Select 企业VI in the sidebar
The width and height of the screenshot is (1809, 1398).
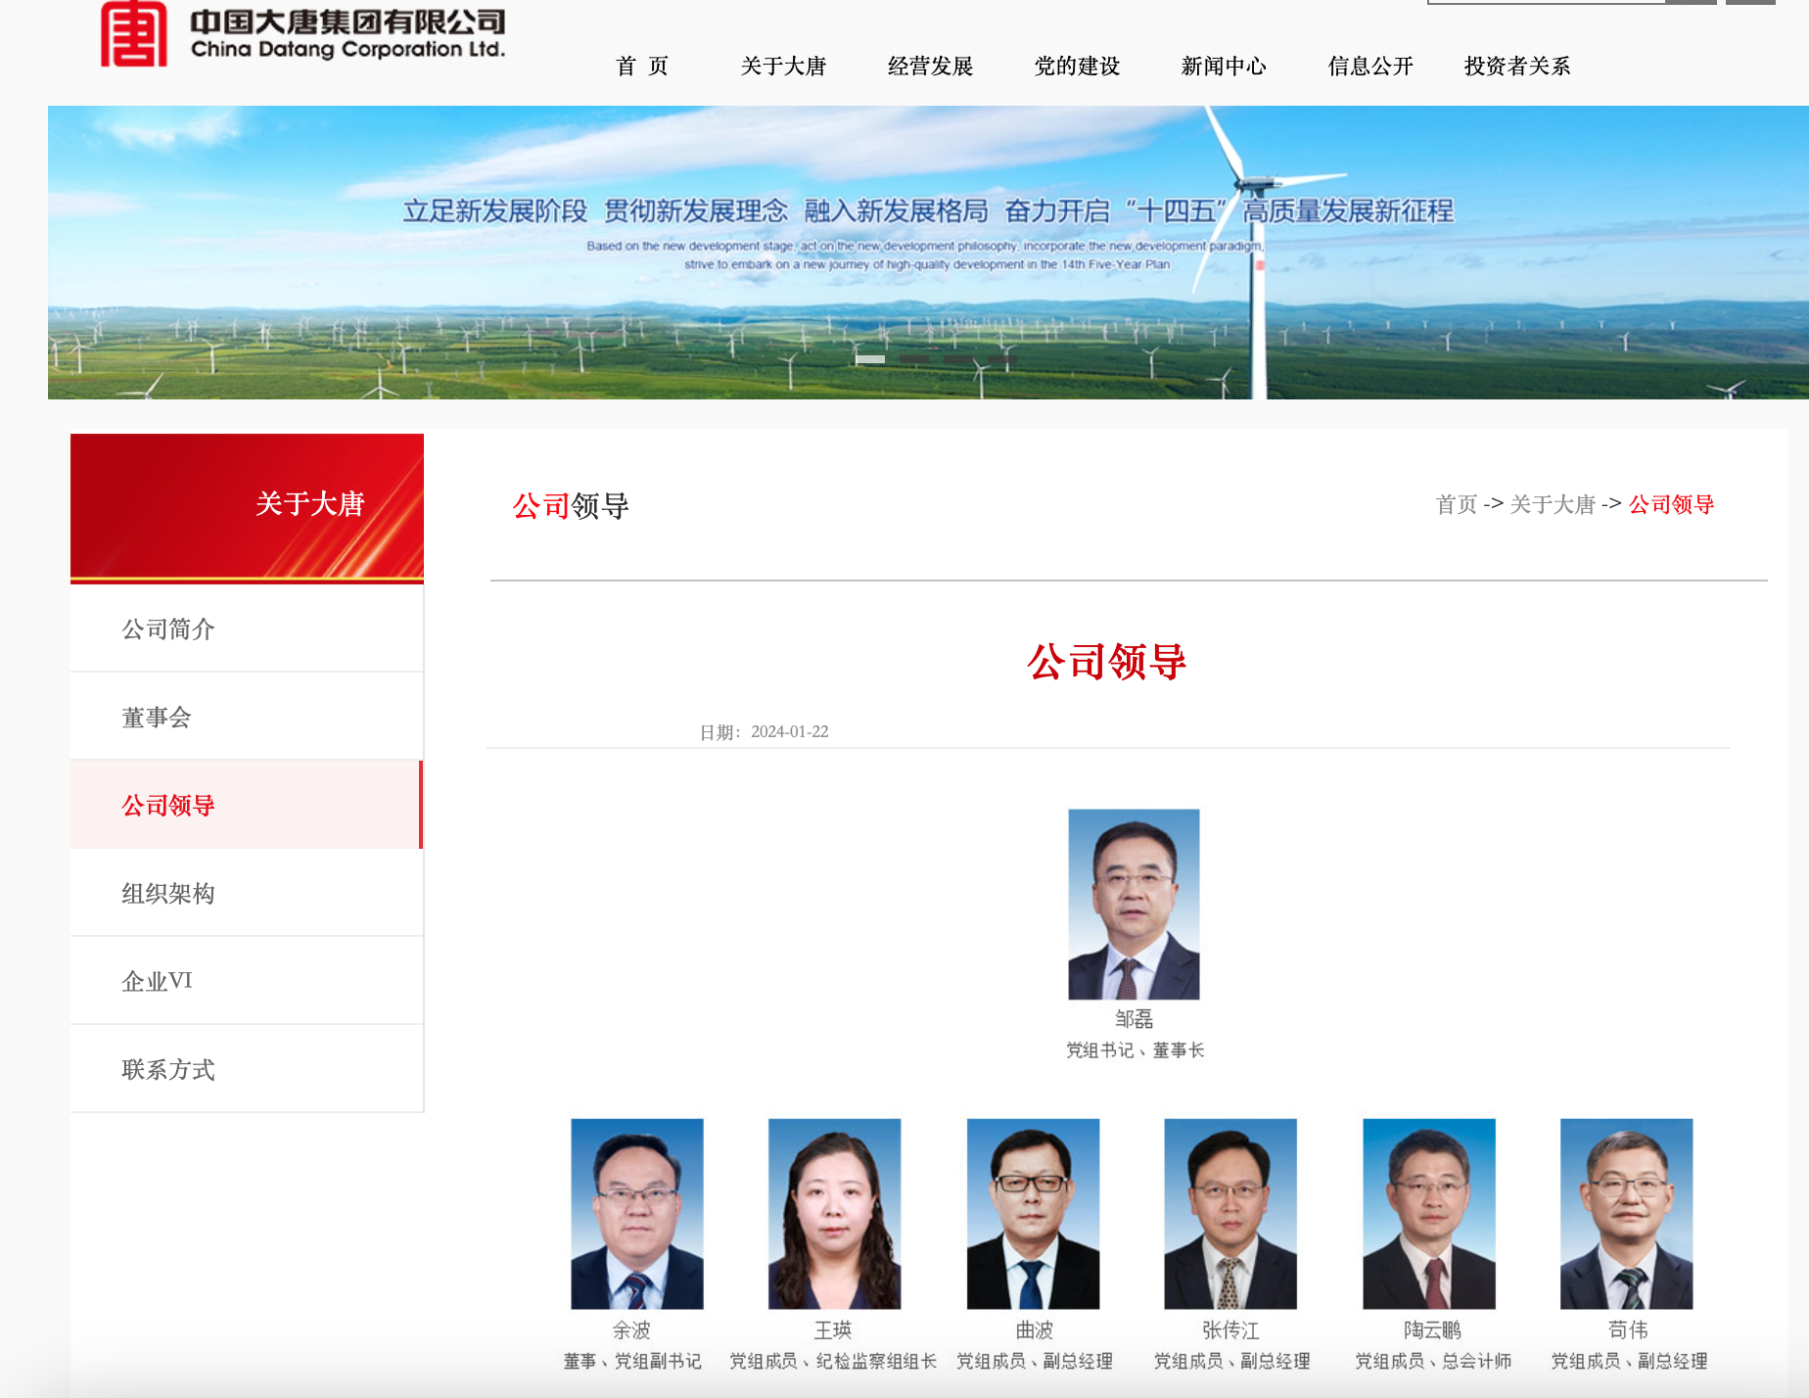pyautogui.click(x=158, y=981)
